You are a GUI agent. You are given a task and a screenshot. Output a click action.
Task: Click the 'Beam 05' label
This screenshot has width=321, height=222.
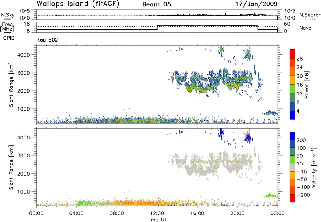tap(156, 4)
